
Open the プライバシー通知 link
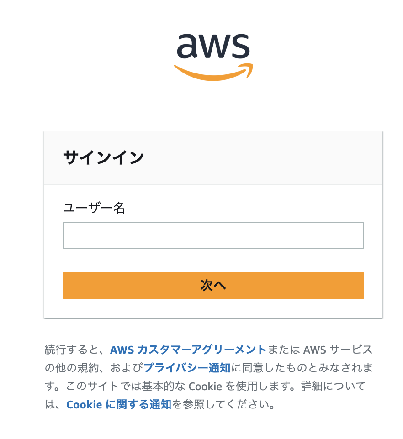[x=187, y=368]
